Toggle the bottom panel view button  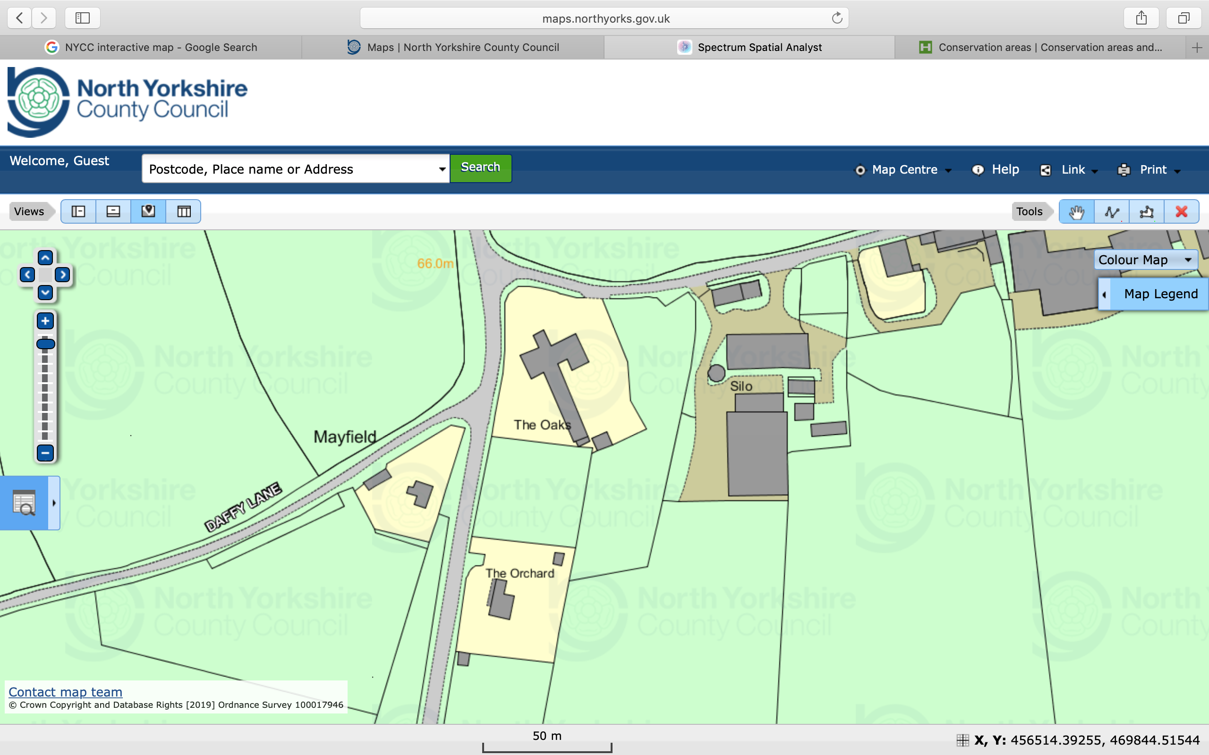[x=113, y=212]
